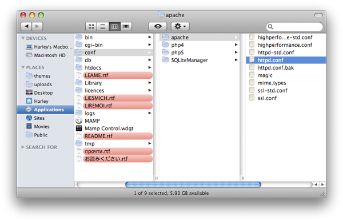Switch to icon view
The width and height of the screenshot is (343, 221).
point(91,26)
